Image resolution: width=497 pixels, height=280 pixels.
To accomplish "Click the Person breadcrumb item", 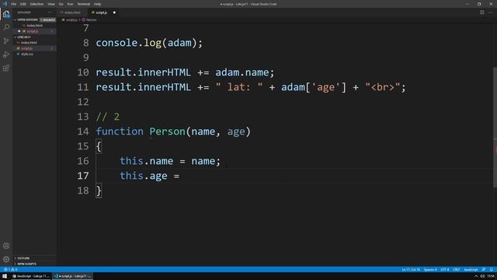I will click(x=91, y=19).
